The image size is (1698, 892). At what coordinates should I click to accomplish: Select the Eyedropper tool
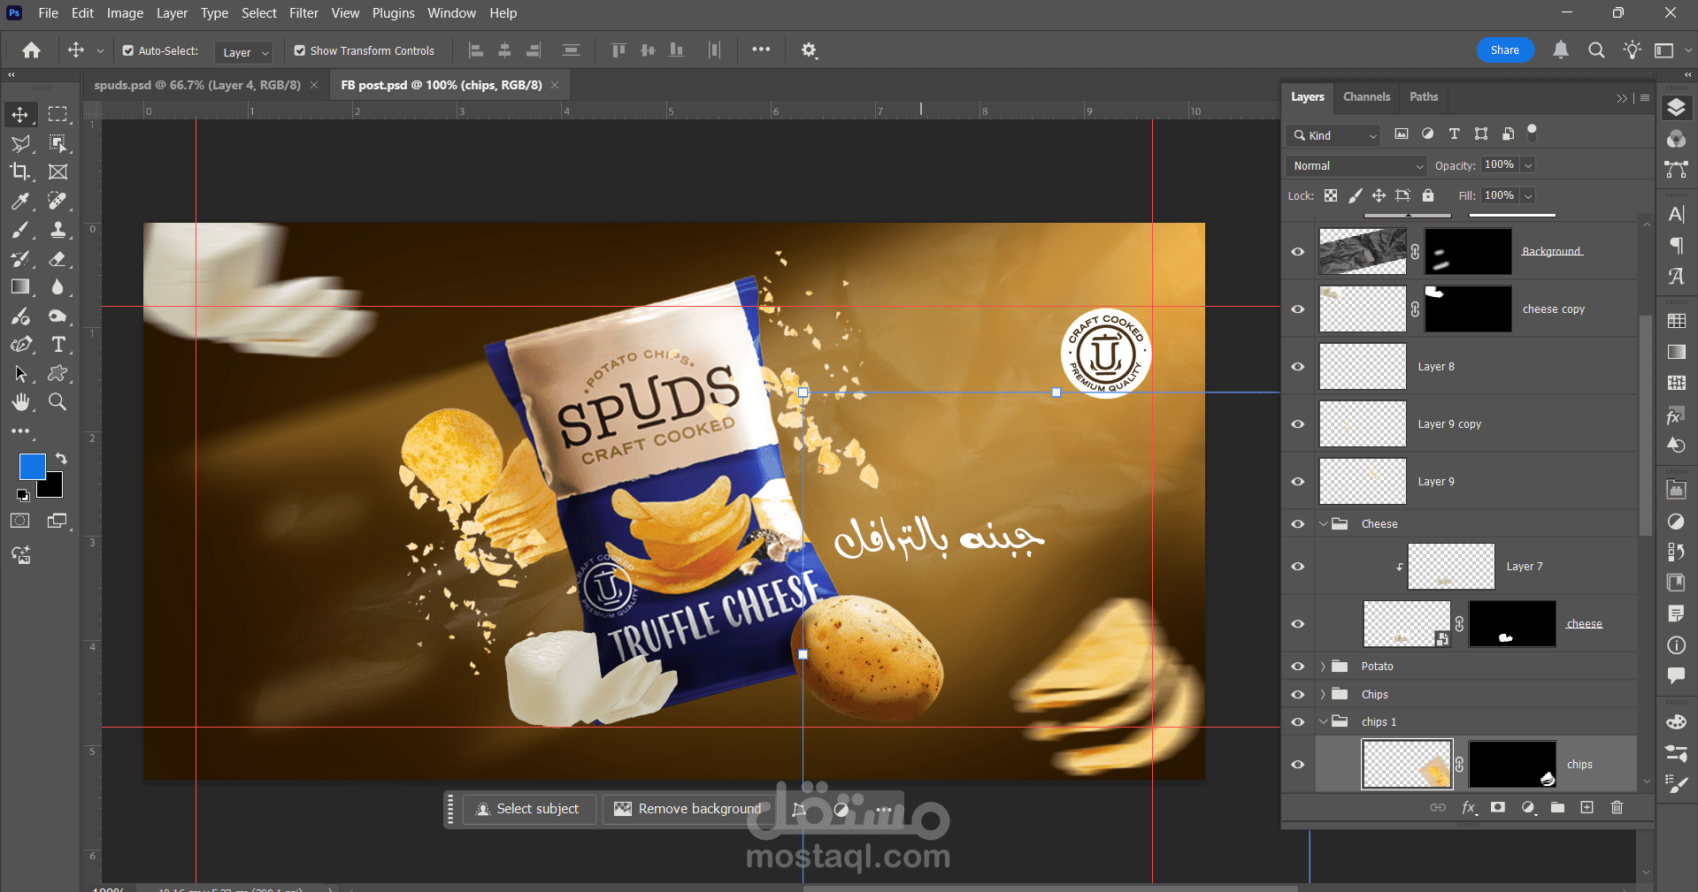(x=20, y=201)
